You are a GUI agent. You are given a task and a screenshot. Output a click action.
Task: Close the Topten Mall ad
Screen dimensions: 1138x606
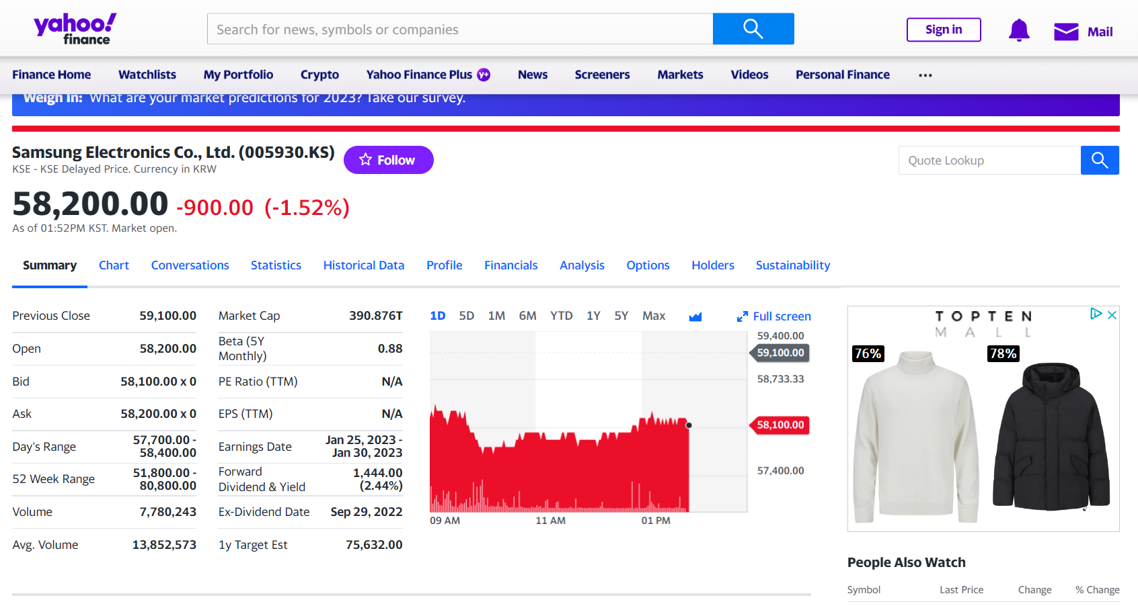click(1112, 314)
